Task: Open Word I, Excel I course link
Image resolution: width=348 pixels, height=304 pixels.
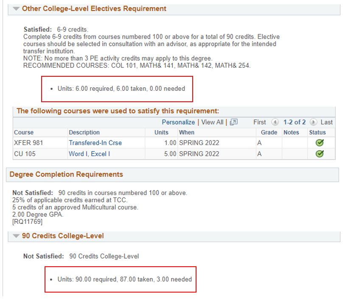Action: tap(89, 154)
